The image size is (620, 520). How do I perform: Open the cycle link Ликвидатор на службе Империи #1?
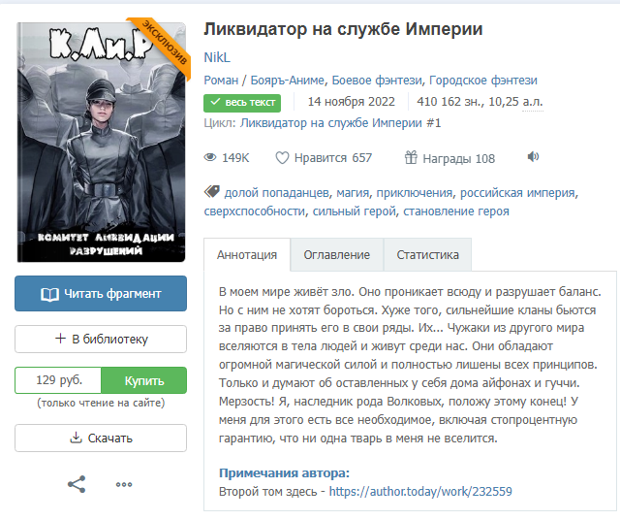340,123
